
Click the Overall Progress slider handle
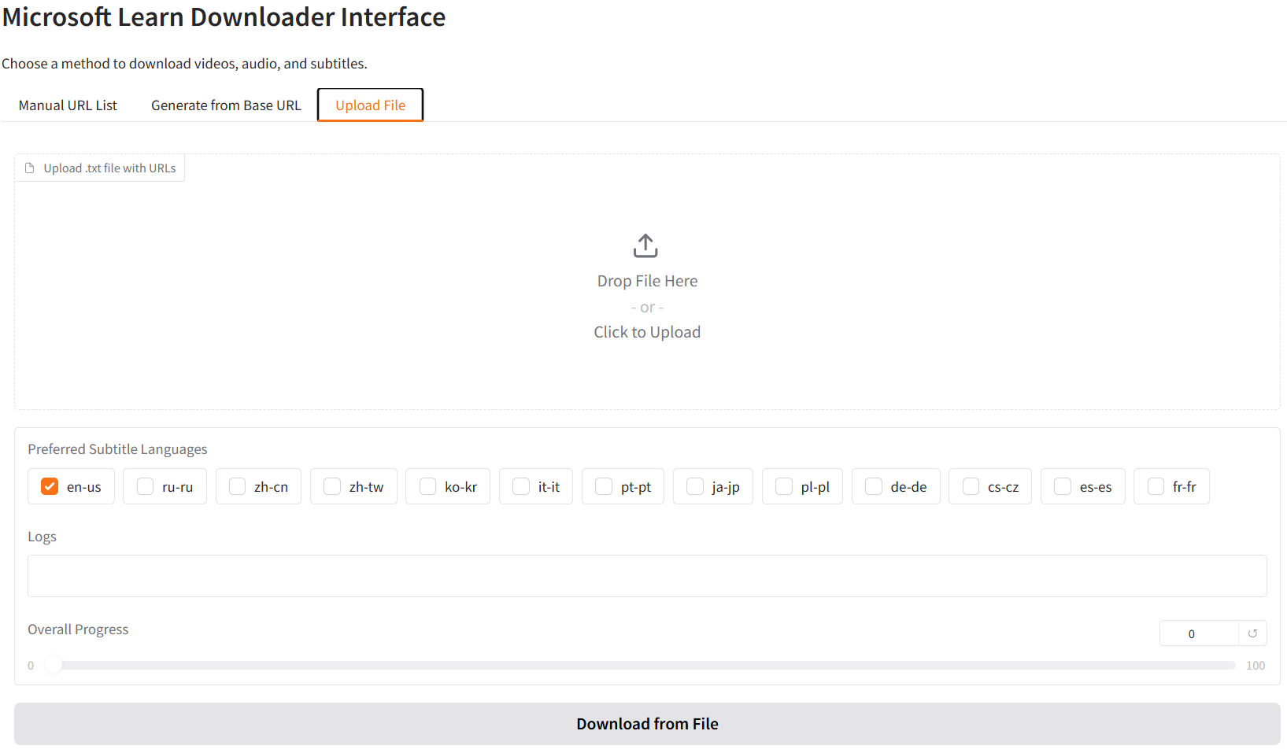click(54, 665)
